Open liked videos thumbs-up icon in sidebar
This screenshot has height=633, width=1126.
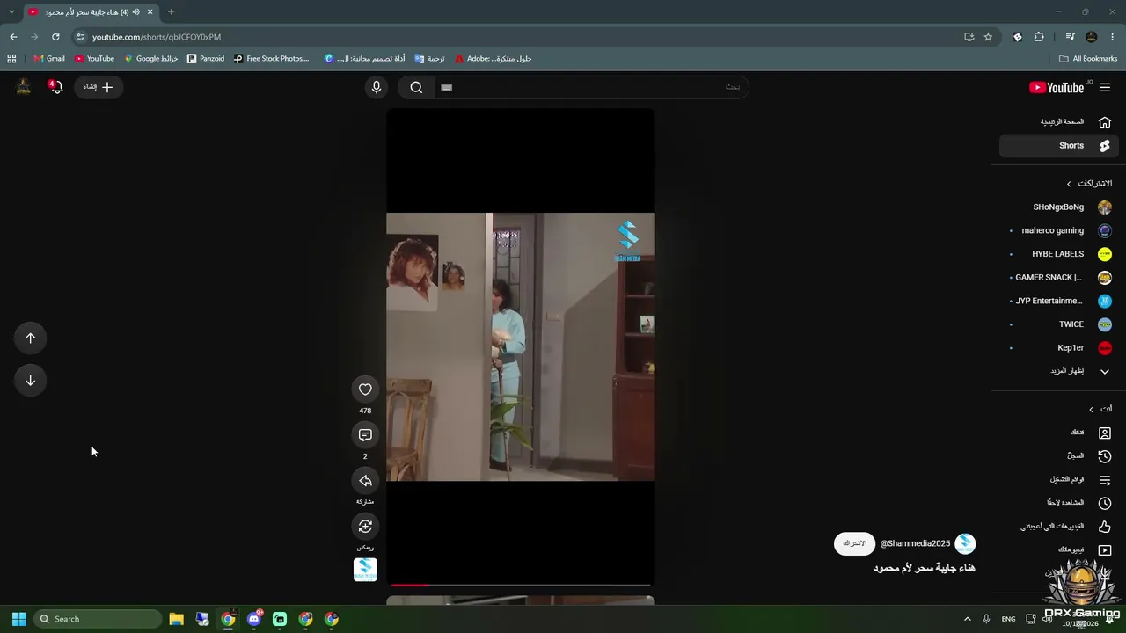[1105, 527]
